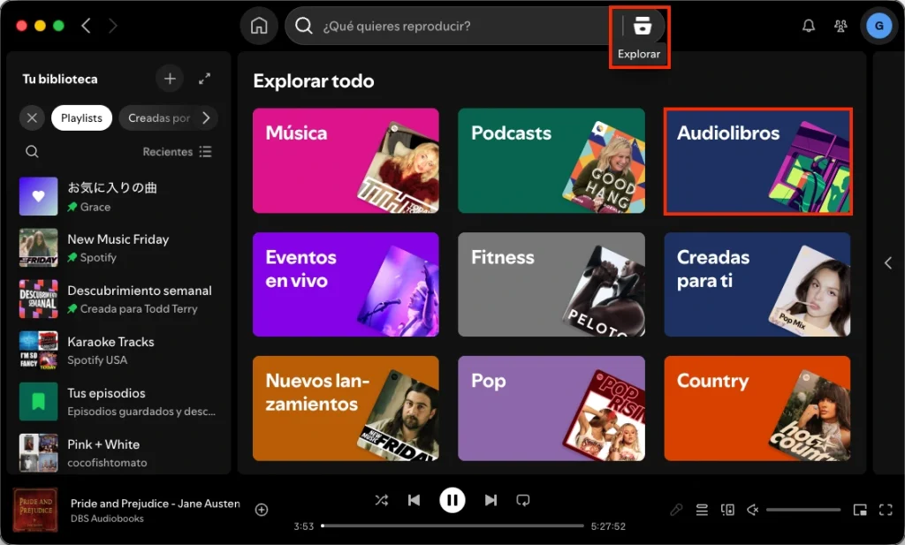
Task: Select the Creadas por filter chip
Action: point(159,117)
